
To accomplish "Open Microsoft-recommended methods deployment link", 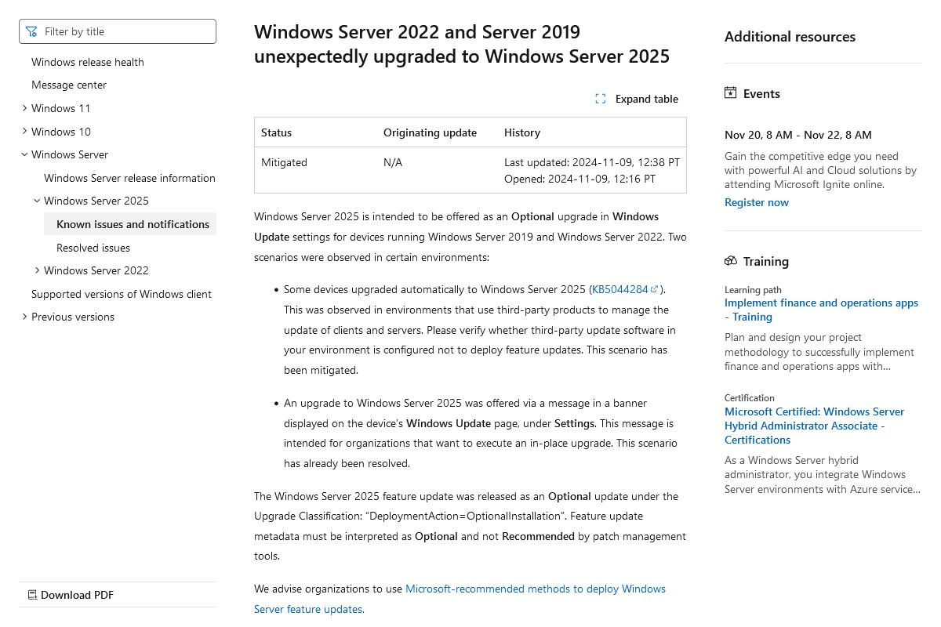I will tap(460, 599).
